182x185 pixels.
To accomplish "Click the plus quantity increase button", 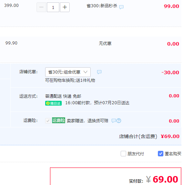I will coord(65,7).
